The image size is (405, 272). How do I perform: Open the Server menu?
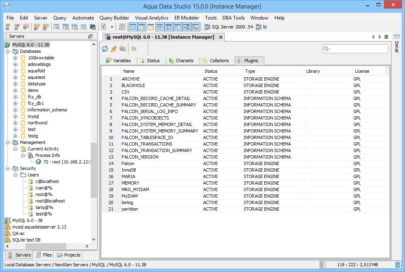pyautogui.click(x=41, y=18)
